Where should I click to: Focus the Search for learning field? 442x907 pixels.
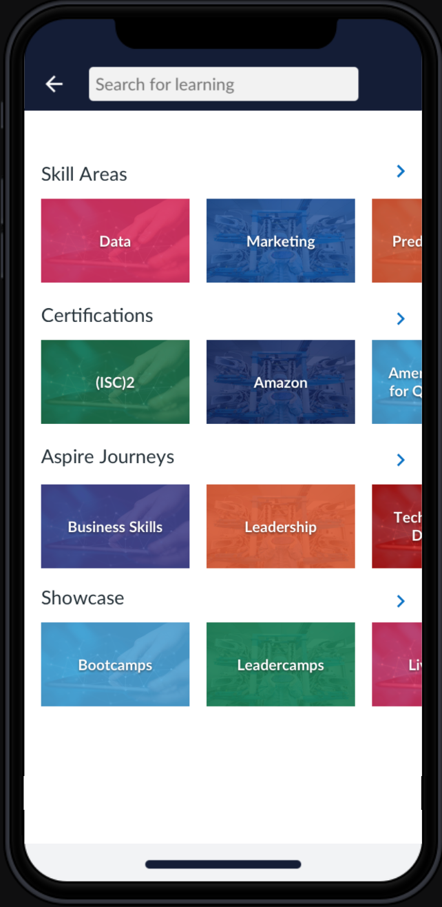tap(224, 84)
